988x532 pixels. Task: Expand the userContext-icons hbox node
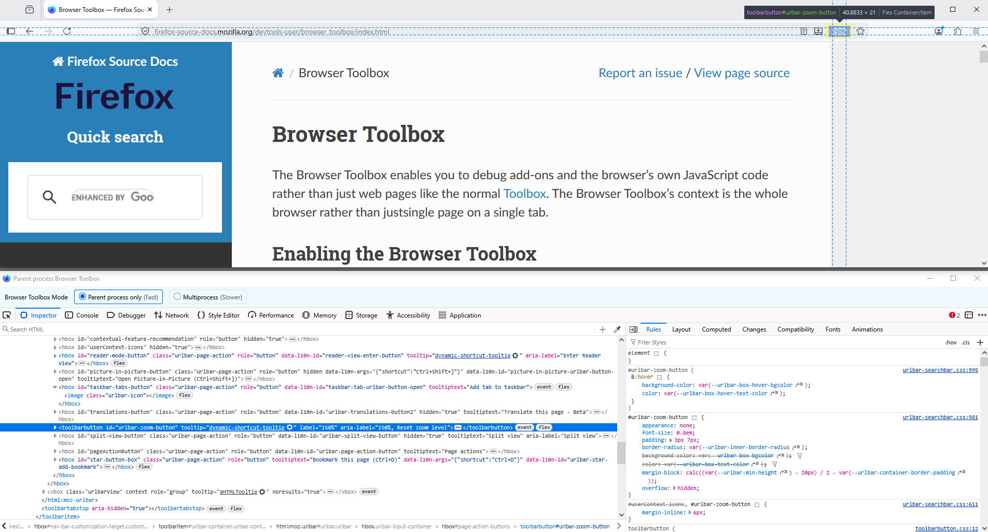[x=55, y=347]
